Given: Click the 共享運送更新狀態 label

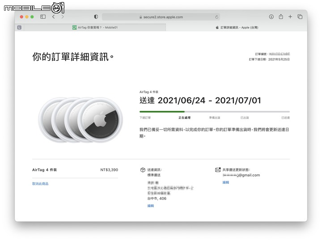Looking at the screenshot, I should pyautogui.click(x=237, y=170).
